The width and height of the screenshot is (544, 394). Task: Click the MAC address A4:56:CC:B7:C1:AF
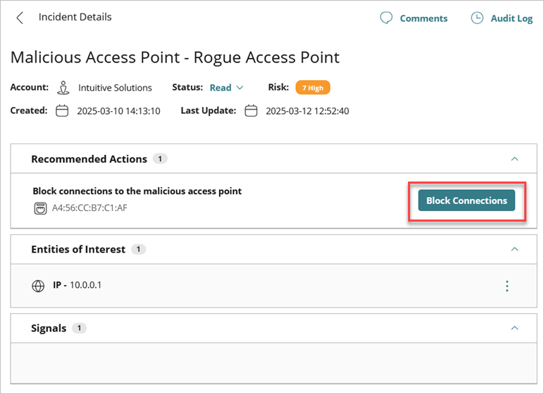[89, 208]
